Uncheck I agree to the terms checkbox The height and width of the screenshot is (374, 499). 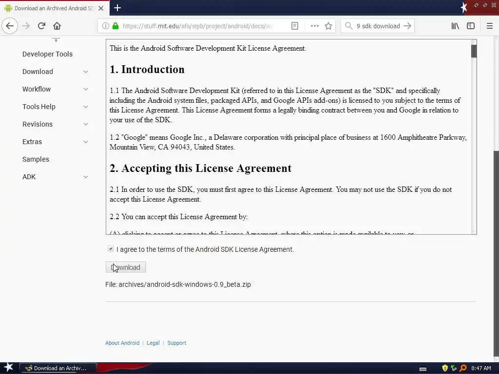[x=111, y=249]
